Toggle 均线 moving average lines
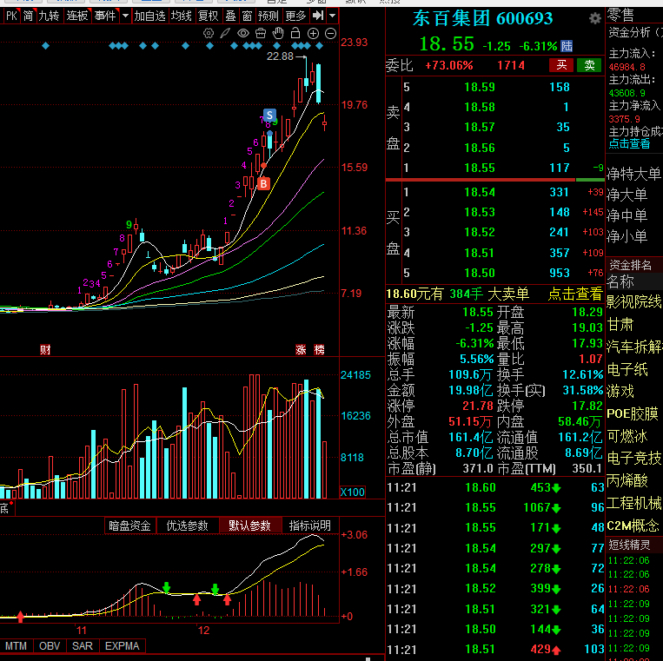Viewport: 663px width, 661px height. tap(181, 16)
